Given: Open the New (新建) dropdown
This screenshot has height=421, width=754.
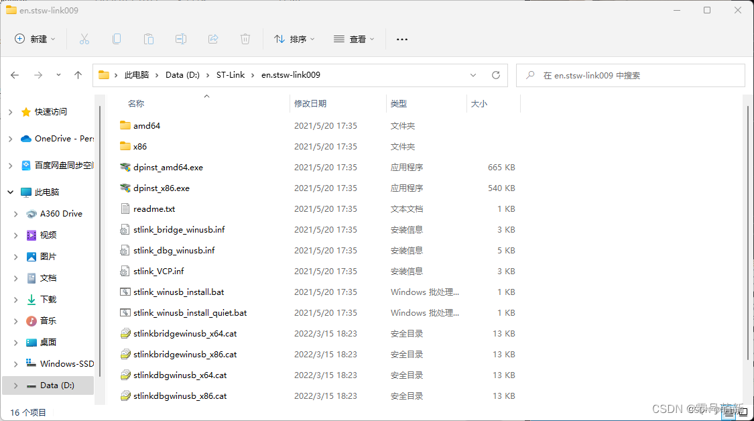Looking at the screenshot, I should click(x=35, y=39).
